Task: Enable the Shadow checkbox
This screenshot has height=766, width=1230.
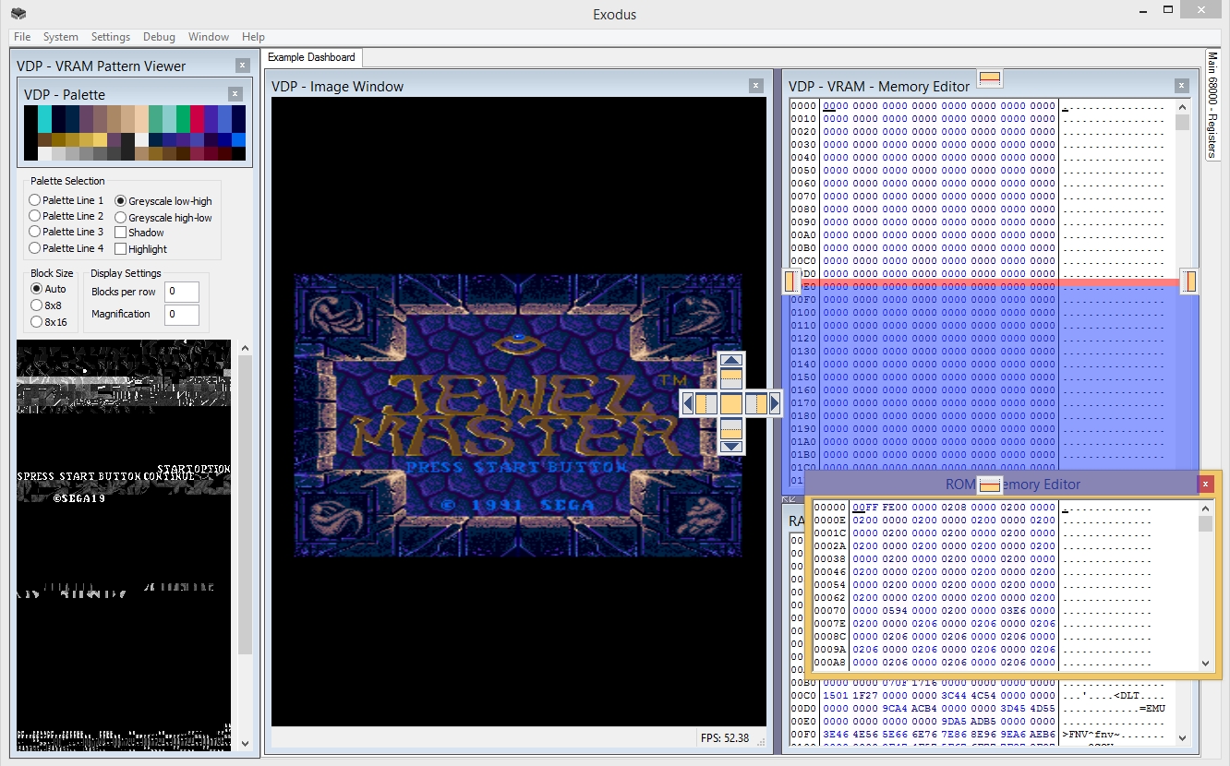Action: click(x=121, y=233)
